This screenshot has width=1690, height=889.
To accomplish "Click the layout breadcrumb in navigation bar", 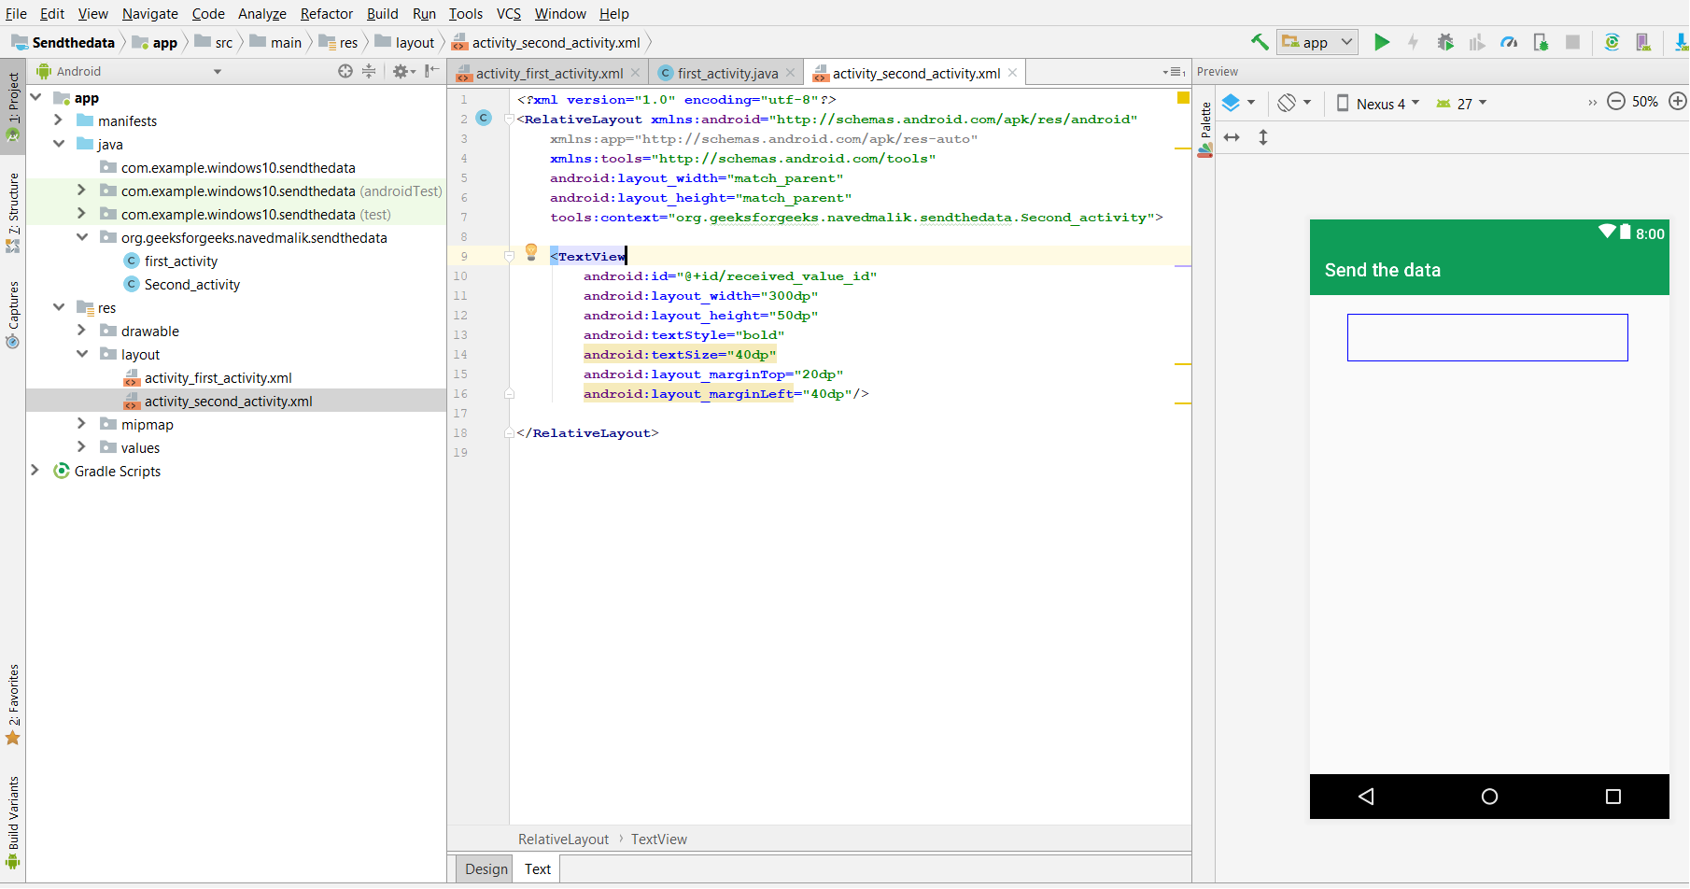I will coord(404,42).
